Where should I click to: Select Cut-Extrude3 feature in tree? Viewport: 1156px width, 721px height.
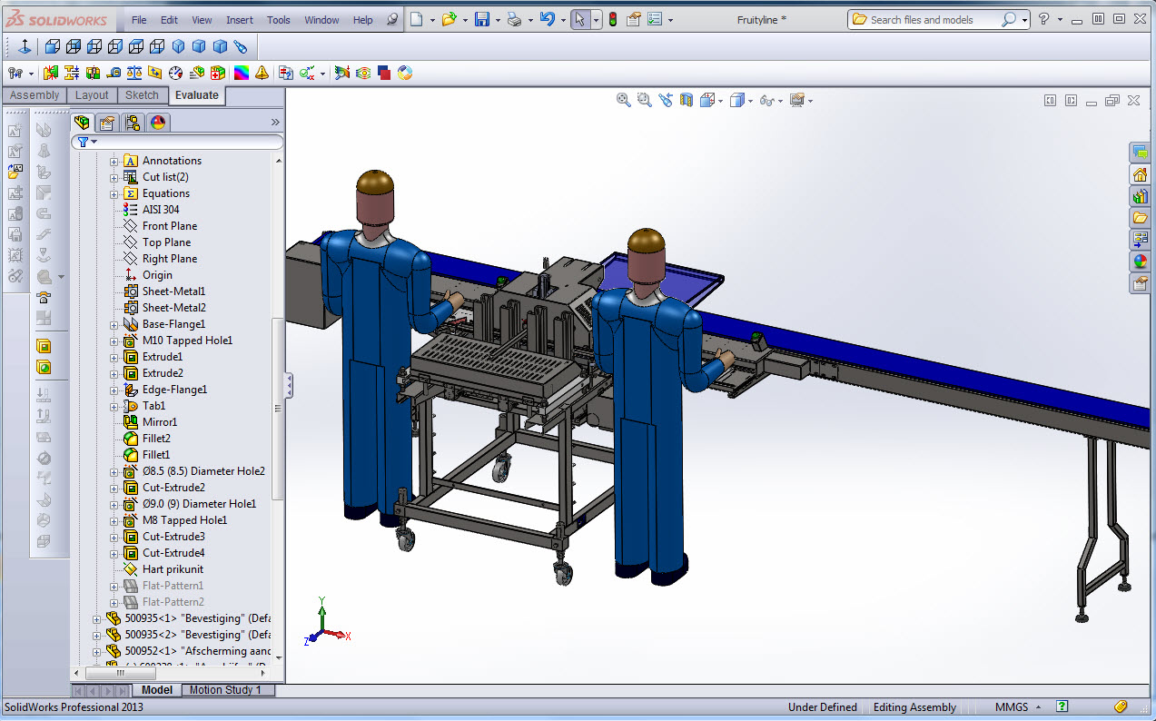173,537
